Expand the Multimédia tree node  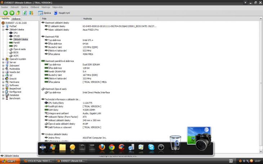pos(3,69)
